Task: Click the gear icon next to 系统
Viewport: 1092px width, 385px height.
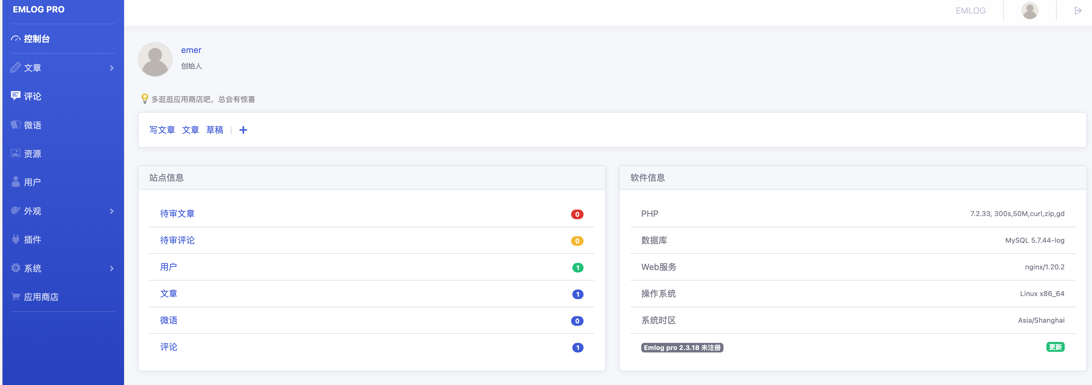Action: coord(16,268)
